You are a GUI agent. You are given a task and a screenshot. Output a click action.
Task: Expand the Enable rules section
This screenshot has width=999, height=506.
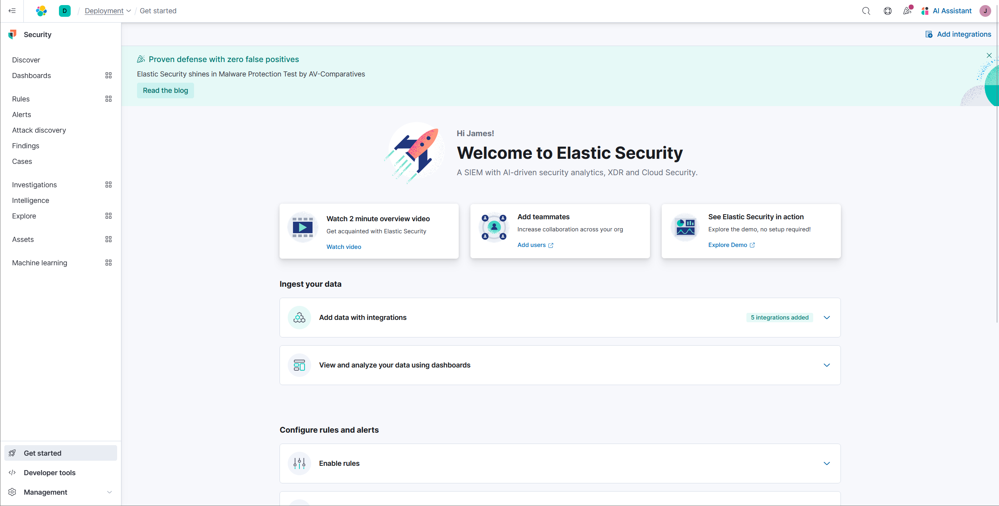(x=826, y=463)
